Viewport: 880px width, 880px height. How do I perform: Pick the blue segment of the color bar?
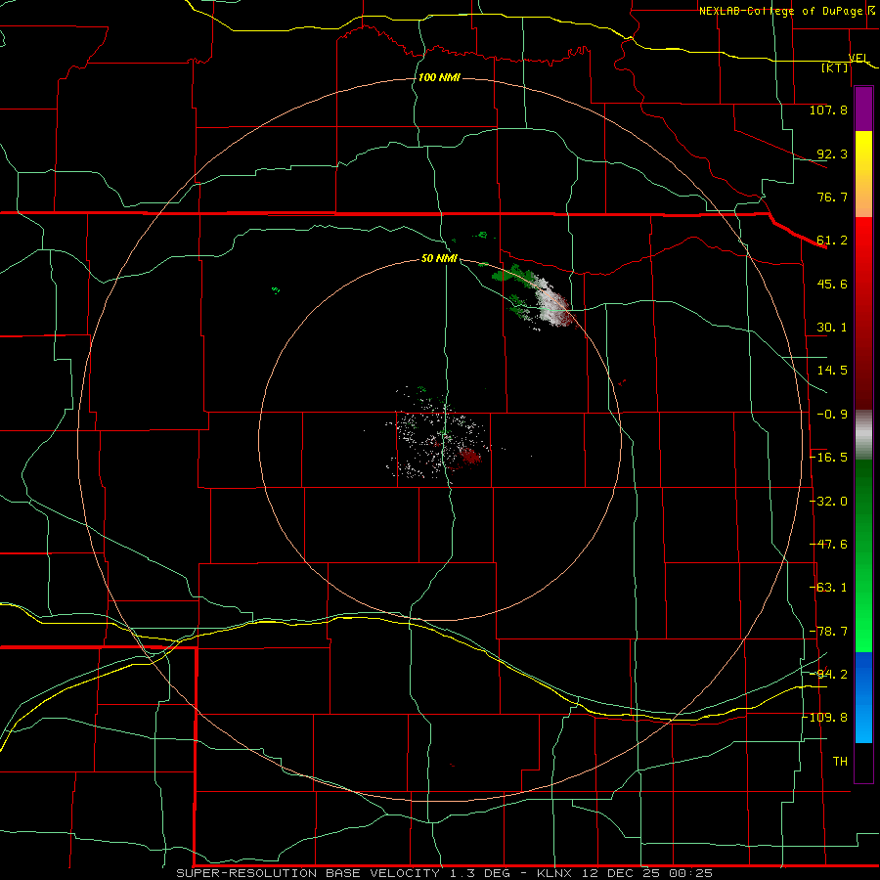(x=863, y=697)
